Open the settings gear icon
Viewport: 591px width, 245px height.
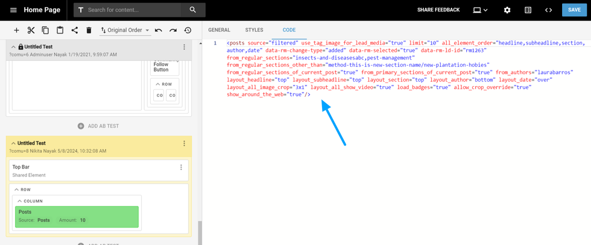click(507, 10)
